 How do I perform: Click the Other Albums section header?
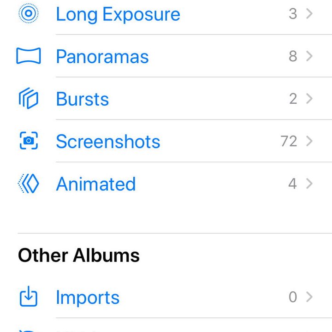pos(79,255)
